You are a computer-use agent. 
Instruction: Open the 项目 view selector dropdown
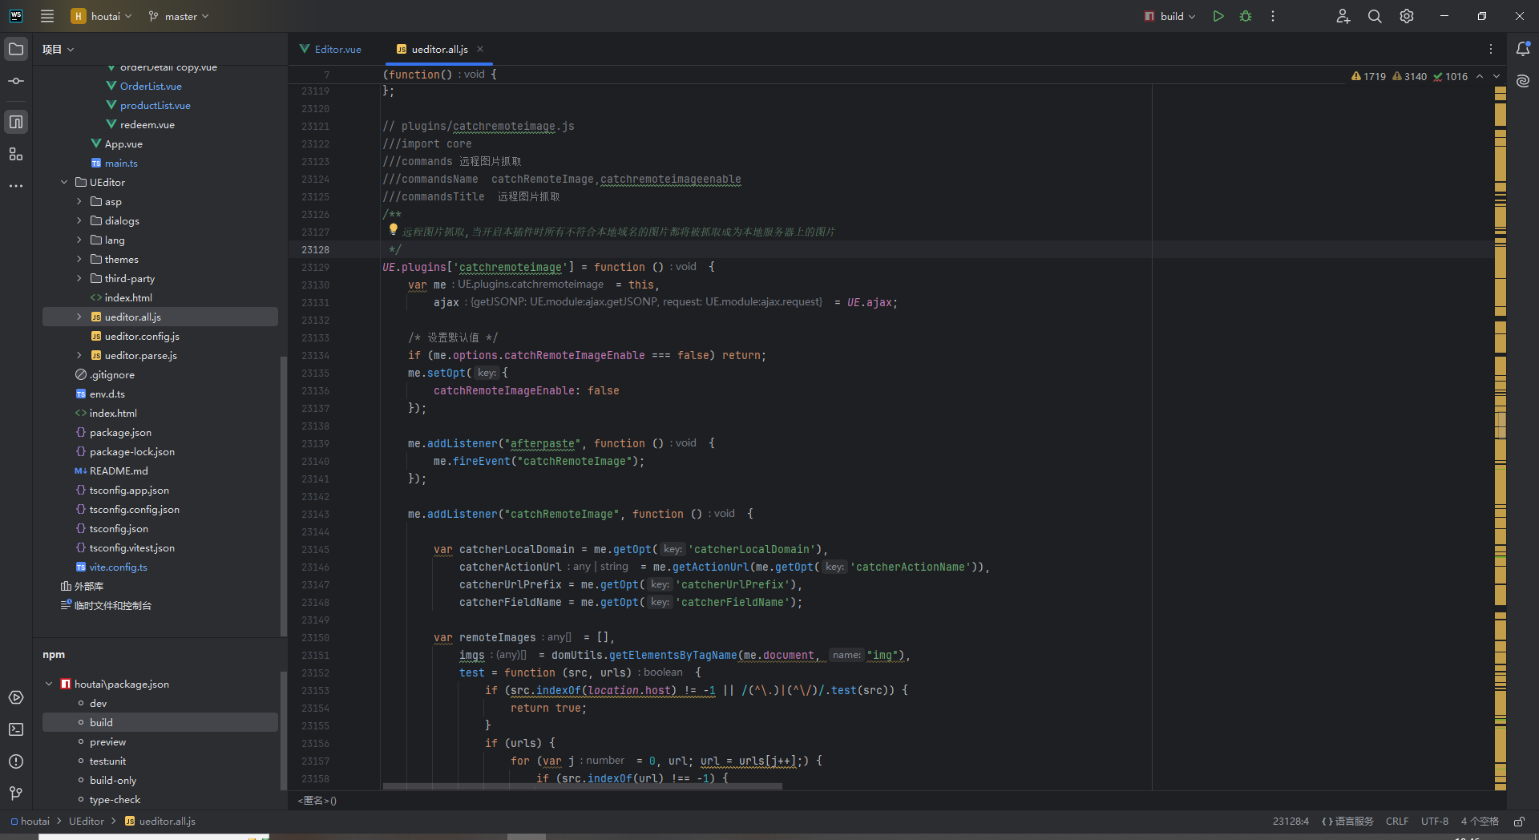tap(59, 49)
